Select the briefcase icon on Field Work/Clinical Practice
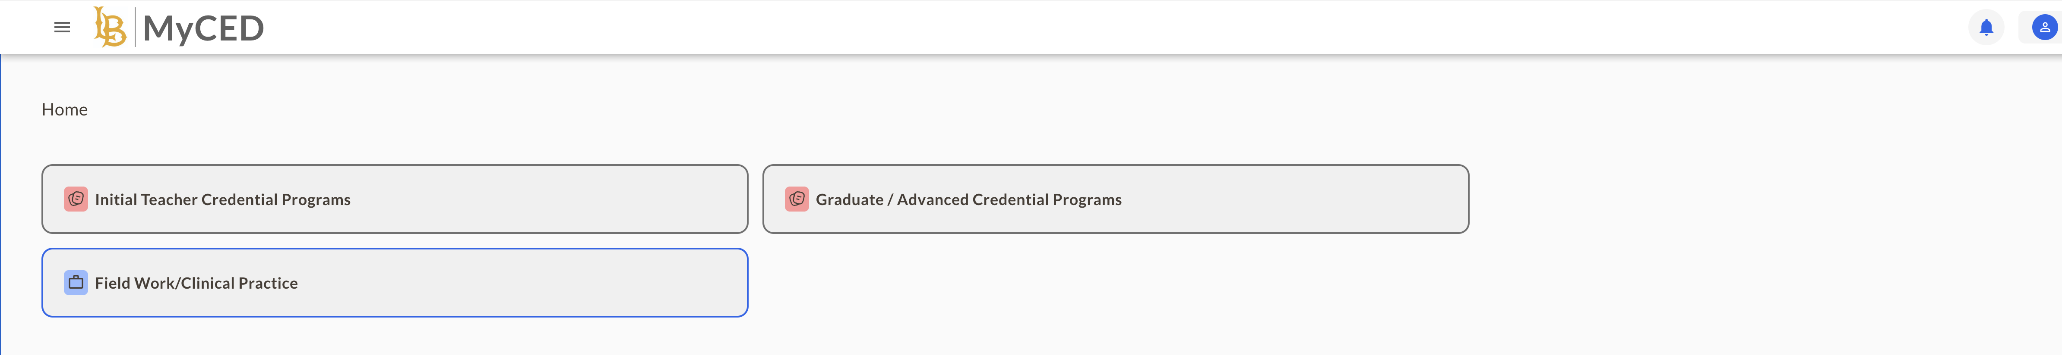 tap(75, 282)
